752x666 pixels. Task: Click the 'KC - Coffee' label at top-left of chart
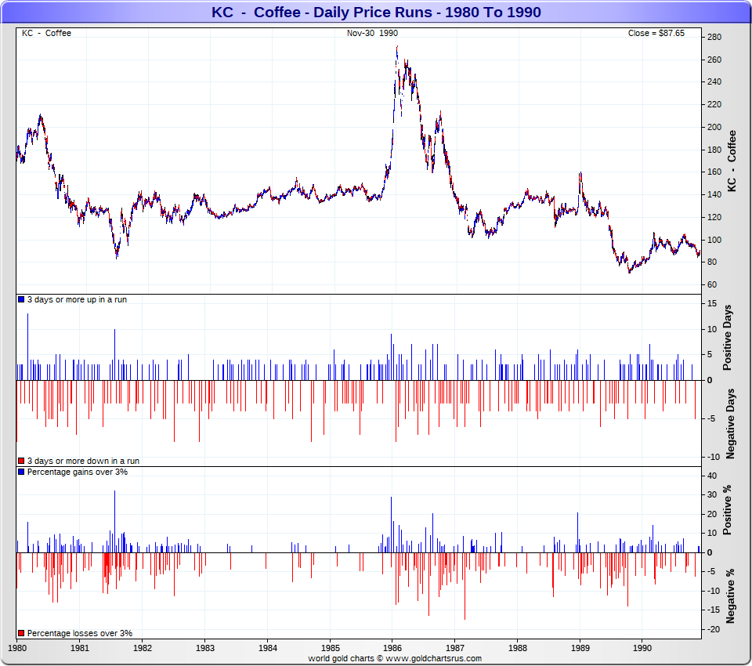tap(46, 33)
